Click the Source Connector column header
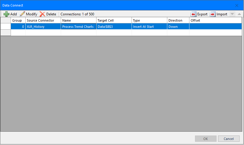This screenshot has width=244, height=145. [43, 20]
